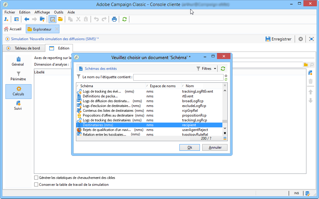
Task: Enable Générer les statistiques de chevauchement checkbox
Action: point(36,178)
